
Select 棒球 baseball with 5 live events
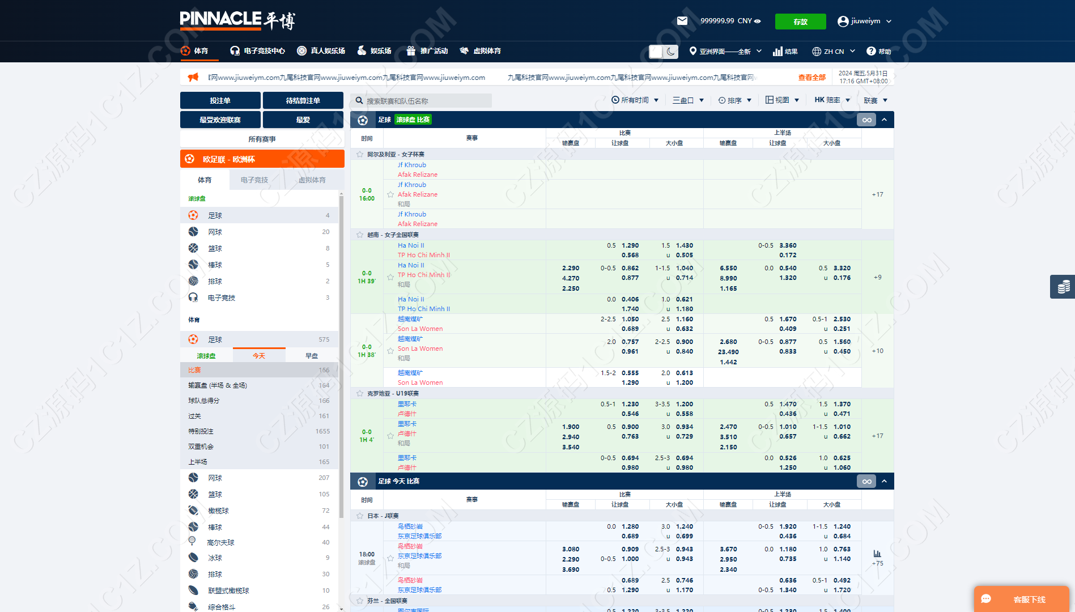[x=260, y=265]
